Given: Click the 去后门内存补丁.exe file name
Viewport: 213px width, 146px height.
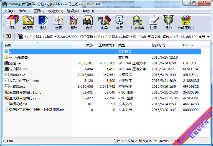Looking at the screenshot, I should click(x=24, y=81).
